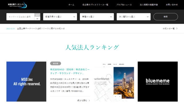Expand the 法人種別から選ぶ dropdown

point(133,17)
